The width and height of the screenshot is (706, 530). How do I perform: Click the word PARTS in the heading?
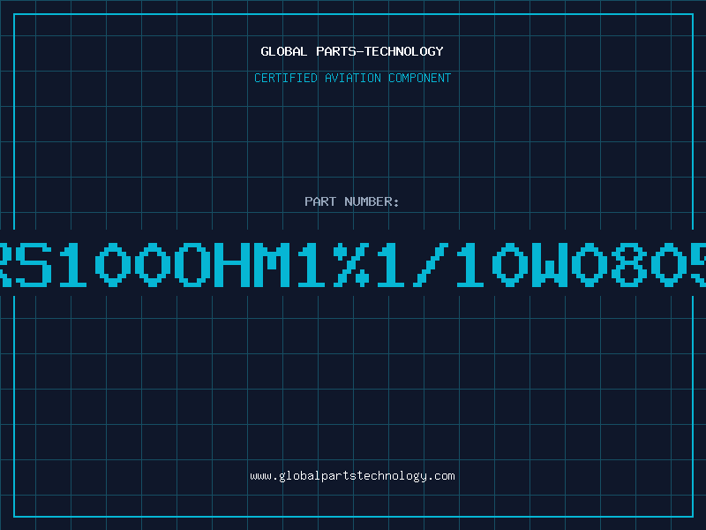pyautogui.click(x=336, y=51)
